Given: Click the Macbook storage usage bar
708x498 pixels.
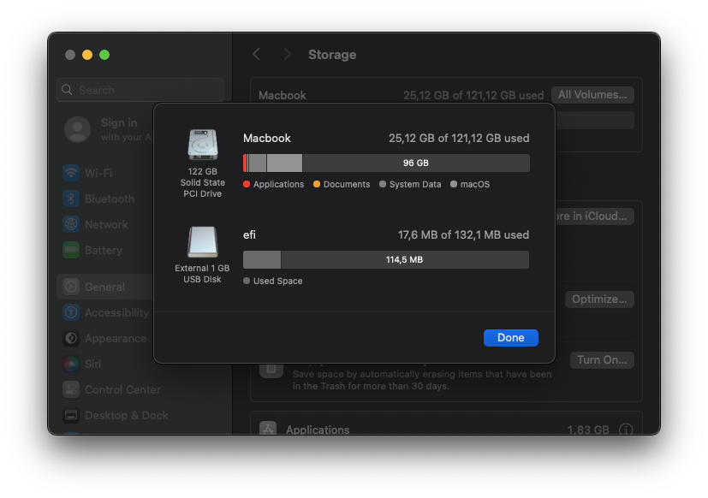Looking at the screenshot, I should (x=385, y=163).
